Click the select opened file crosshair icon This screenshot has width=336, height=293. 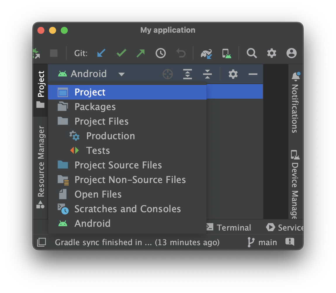click(x=168, y=74)
